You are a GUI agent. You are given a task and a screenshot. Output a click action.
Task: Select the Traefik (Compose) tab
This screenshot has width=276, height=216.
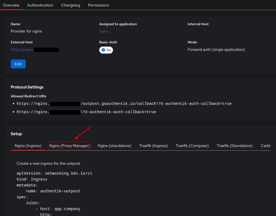pyautogui.click(x=192, y=146)
